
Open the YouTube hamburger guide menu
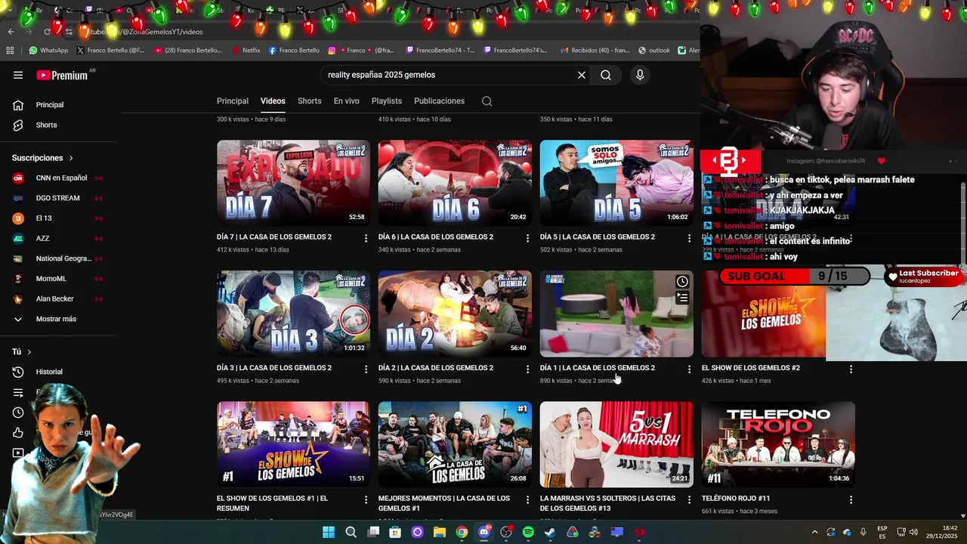(x=18, y=75)
